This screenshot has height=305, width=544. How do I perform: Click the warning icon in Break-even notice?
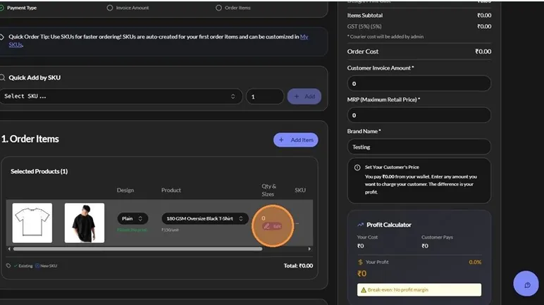[x=363, y=290]
